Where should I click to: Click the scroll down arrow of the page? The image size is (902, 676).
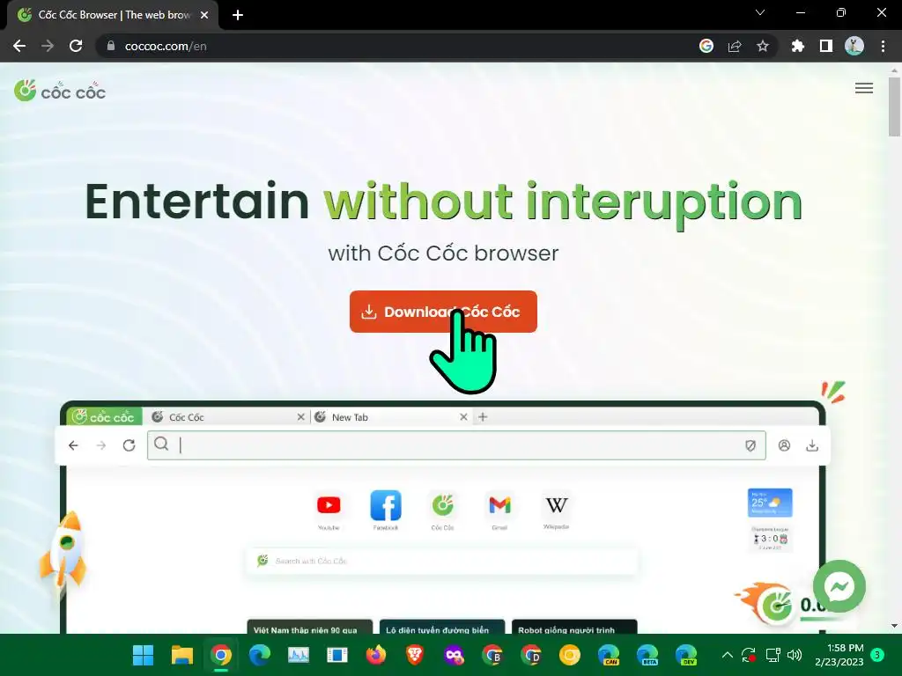click(x=894, y=626)
